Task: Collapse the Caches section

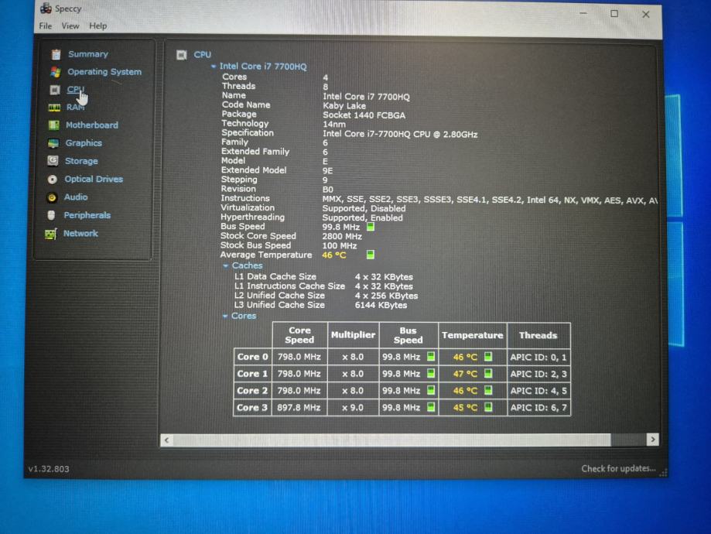Action: (x=225, y=266)
